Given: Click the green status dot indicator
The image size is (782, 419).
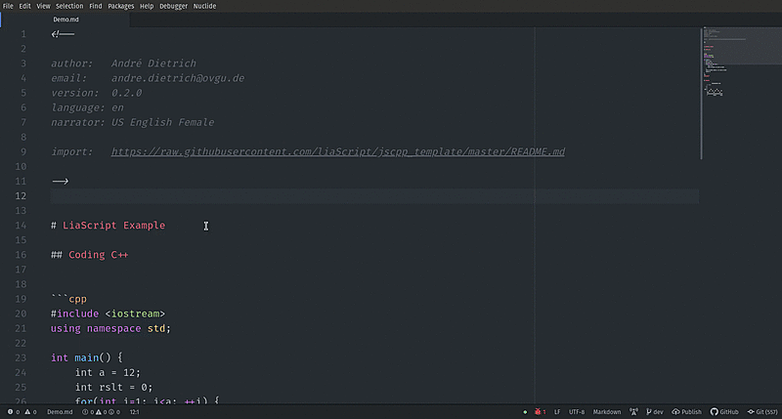Looking at the screenshot, I should [525, 412].
